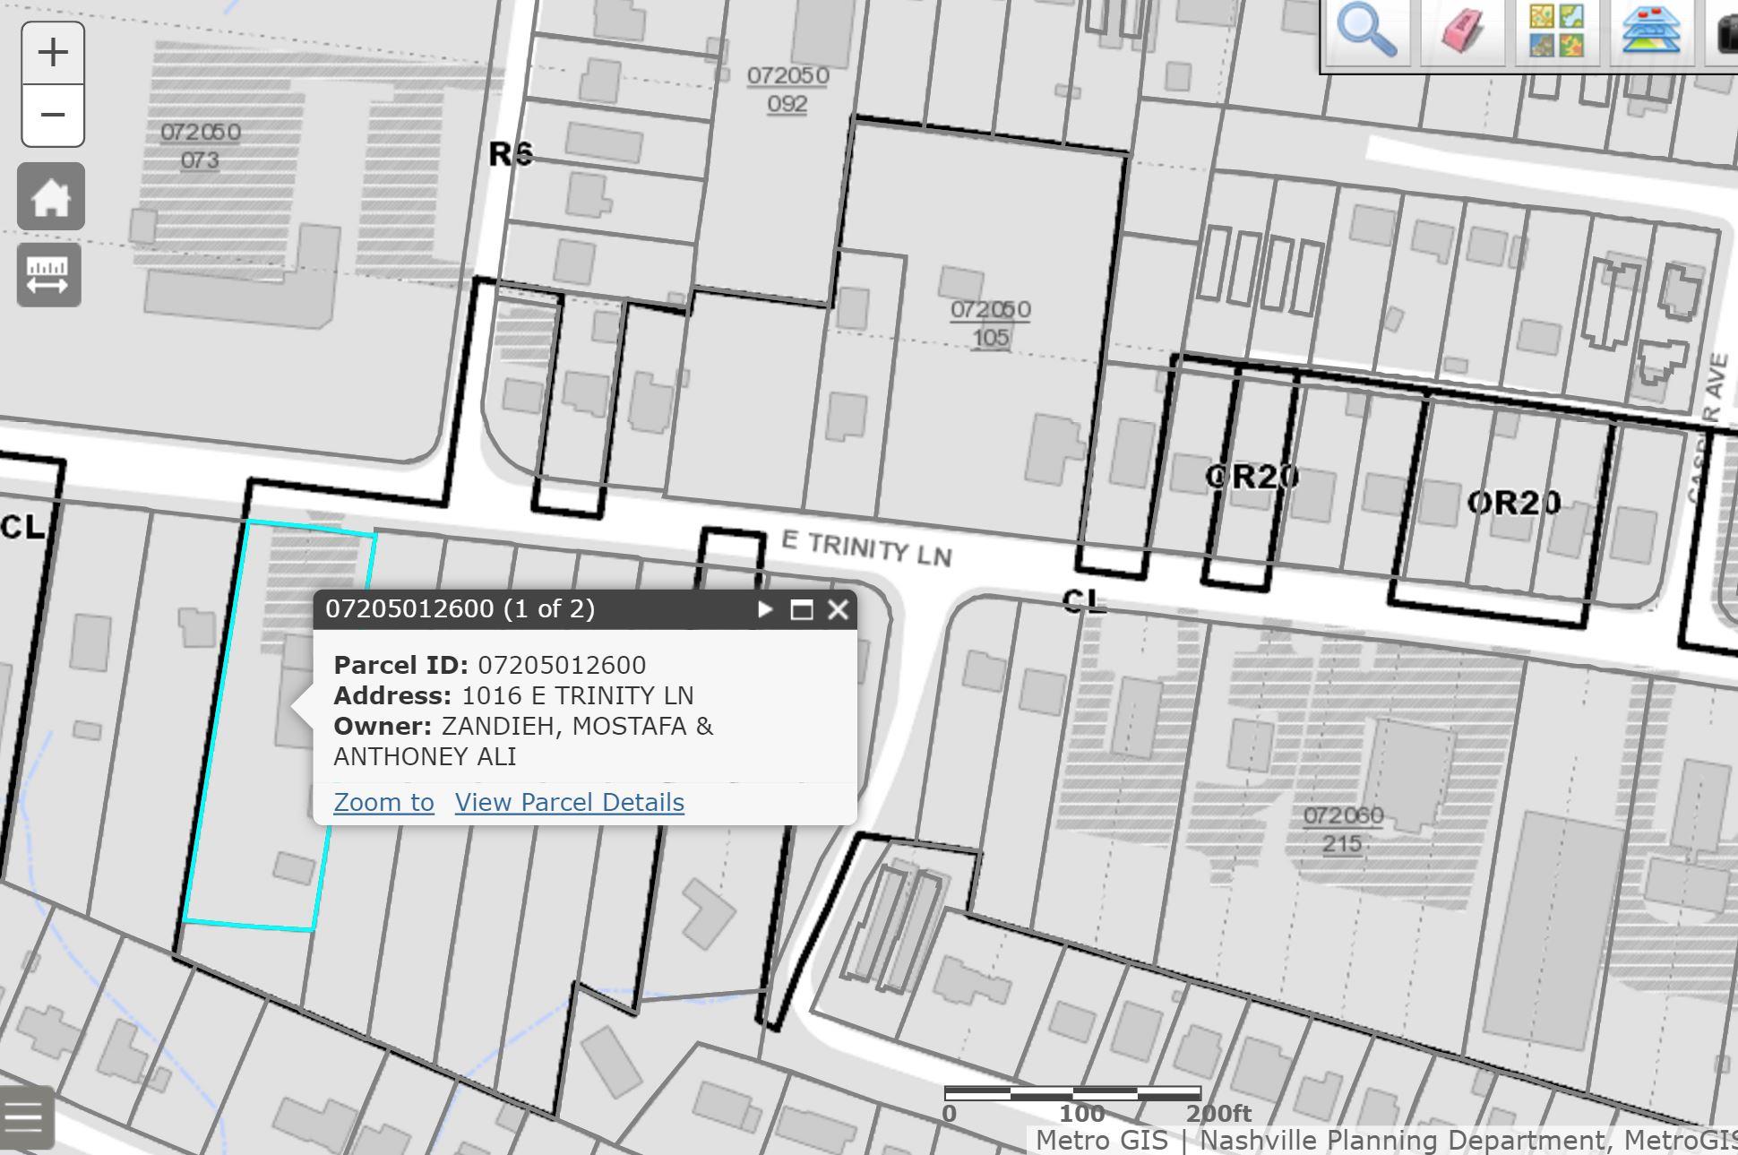
Task: Zoom in the map with plus button
Action: point(53,53)
